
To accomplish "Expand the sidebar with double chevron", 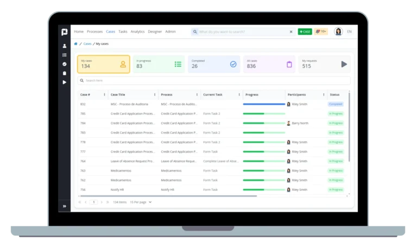I will [x=65, y=206].
